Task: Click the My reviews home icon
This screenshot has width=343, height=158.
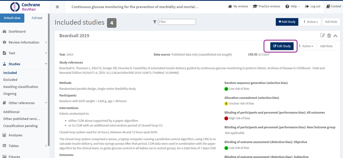Action: click(x=230, y=6)
